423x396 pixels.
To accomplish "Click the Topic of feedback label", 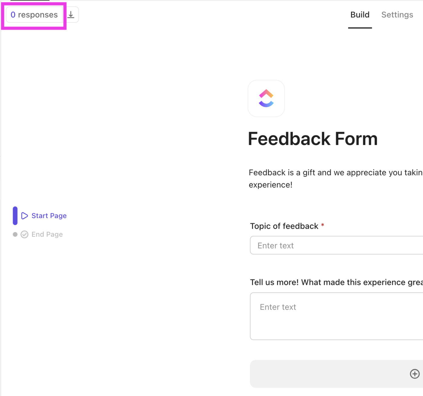I will point(284,226).
